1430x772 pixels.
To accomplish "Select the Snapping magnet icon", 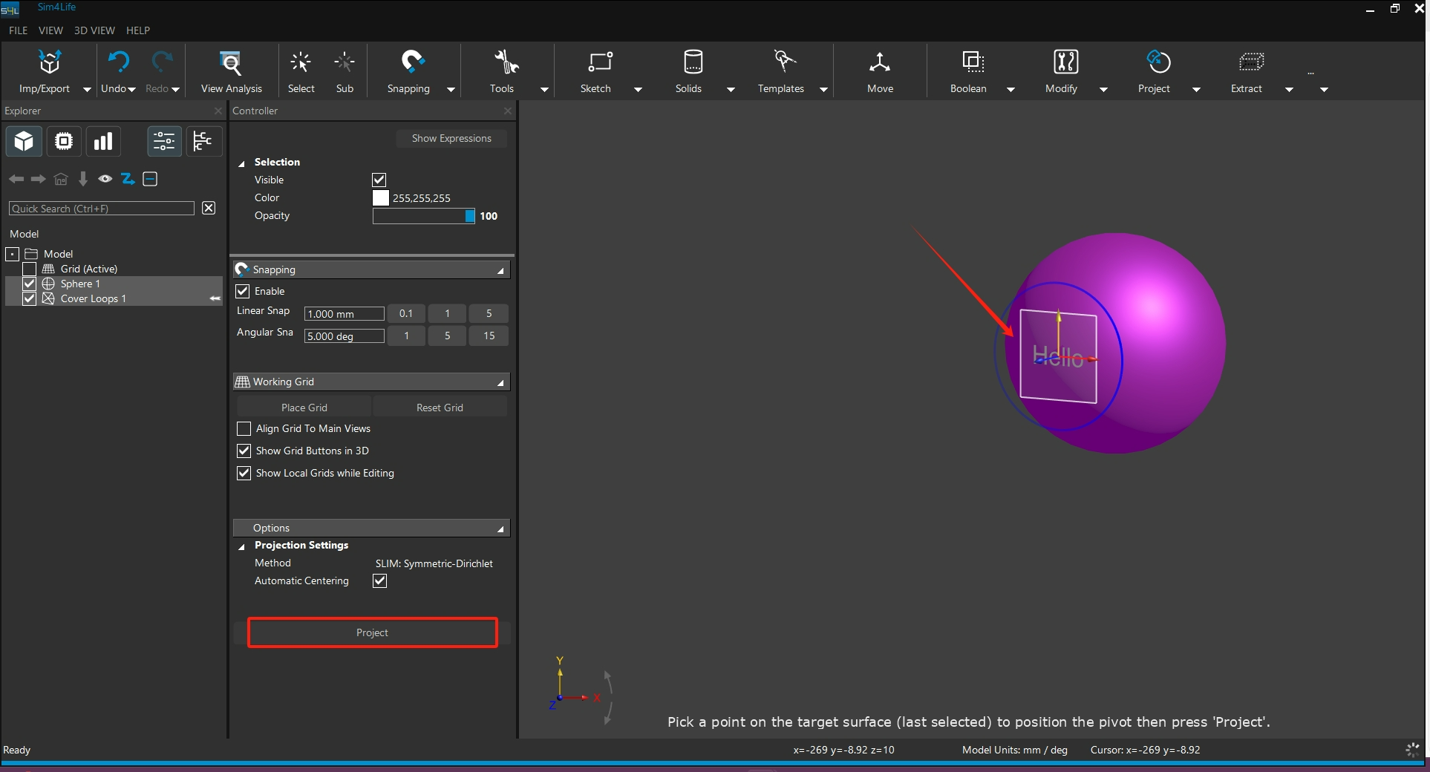I will [411, 62].
